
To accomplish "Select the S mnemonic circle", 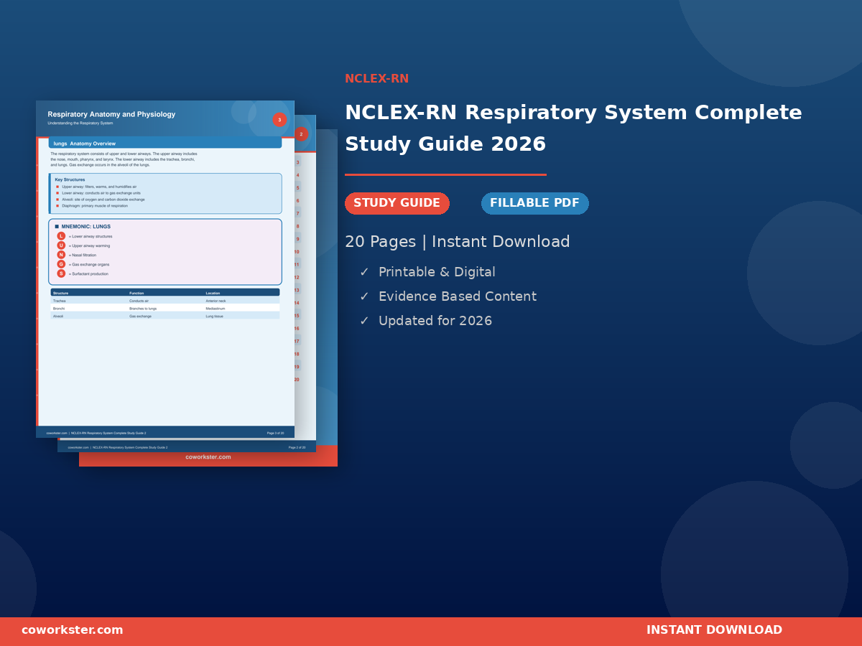I will click(x=61, y=273).
